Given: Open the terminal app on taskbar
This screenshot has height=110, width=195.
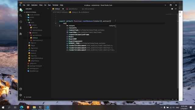Looking at the screenshot, I should coord(41,107).
